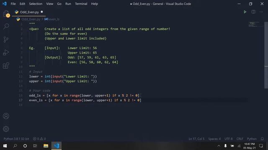Open the Run menu
Screen dimensions: 268x150
[68, 4]
